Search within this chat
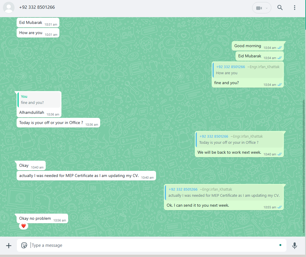Viewport: 306px width, 257px height. pyautogui.click(x=280, y=8)
